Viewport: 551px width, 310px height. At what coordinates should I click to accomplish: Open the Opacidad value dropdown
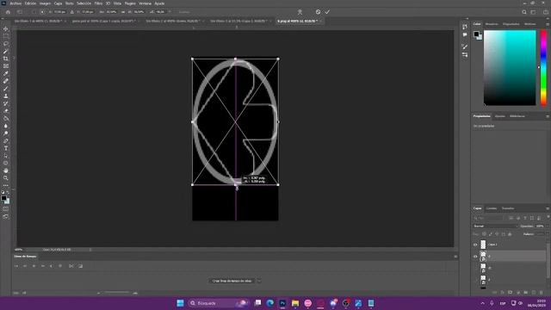coord(547,226)
